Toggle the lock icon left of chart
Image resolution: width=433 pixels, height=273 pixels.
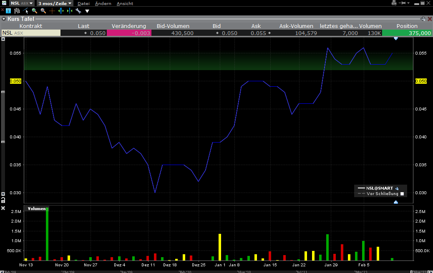(3, 200)
